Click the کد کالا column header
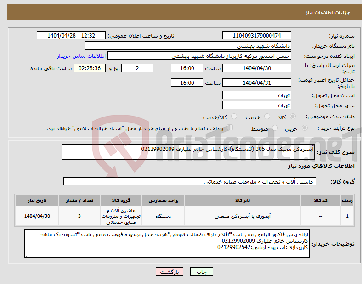 point(321,200)
